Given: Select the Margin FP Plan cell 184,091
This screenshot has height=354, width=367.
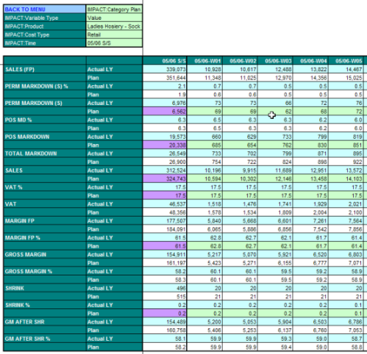Looking at the screenshot, I should [165, 229].
